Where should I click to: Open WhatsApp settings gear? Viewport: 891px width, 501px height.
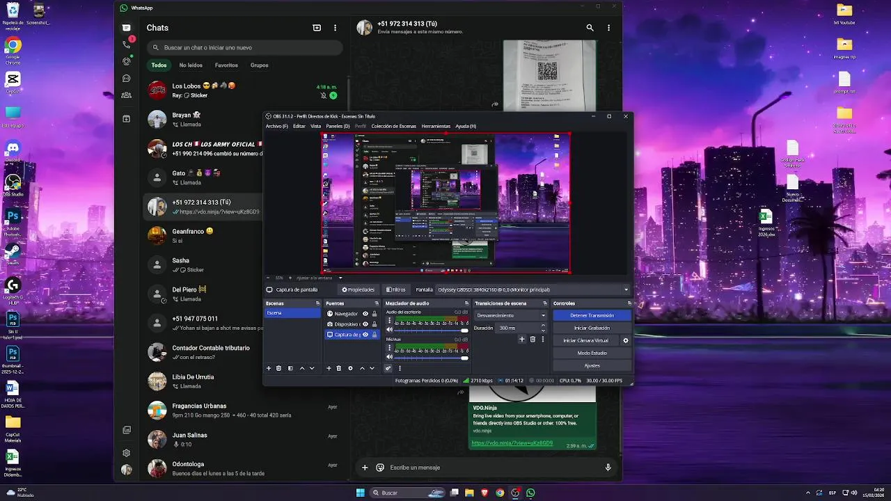(x=126, y=453)
